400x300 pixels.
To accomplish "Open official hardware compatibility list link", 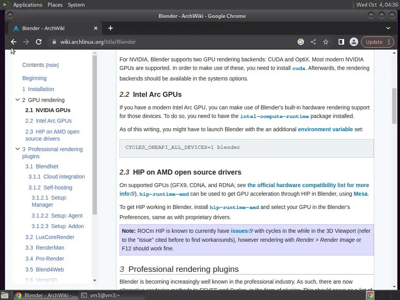I will coord(308,185).
